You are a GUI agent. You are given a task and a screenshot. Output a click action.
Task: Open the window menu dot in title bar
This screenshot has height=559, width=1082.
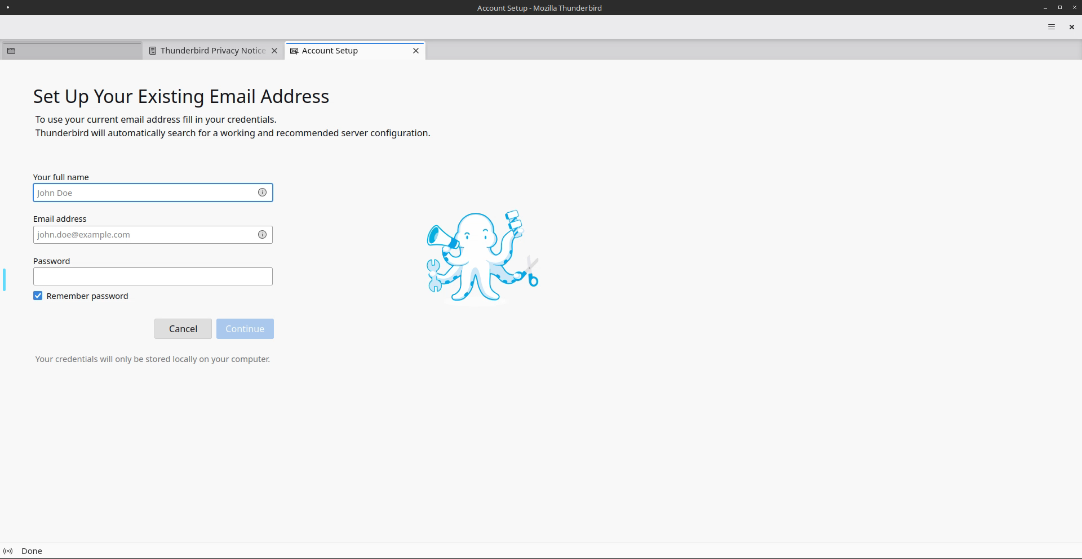(x=8, y=8)
